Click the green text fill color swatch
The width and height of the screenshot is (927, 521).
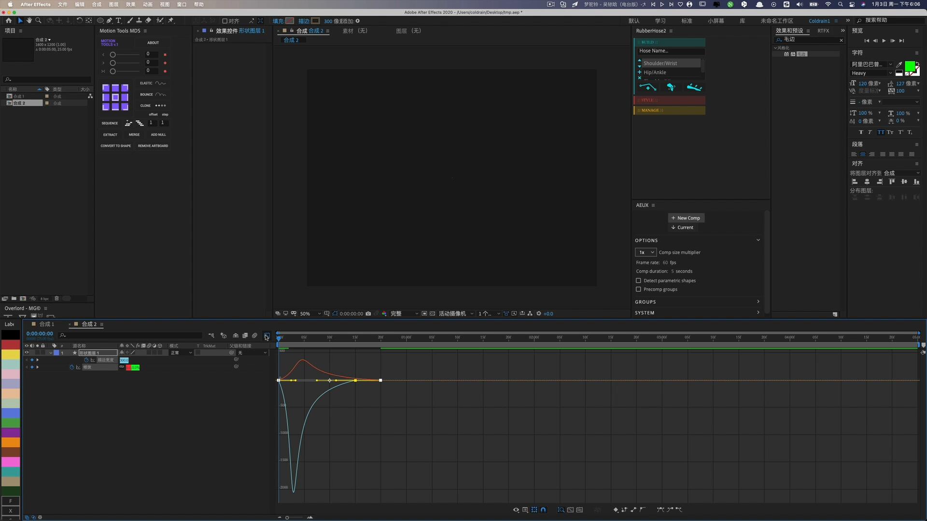pos(910,66)
